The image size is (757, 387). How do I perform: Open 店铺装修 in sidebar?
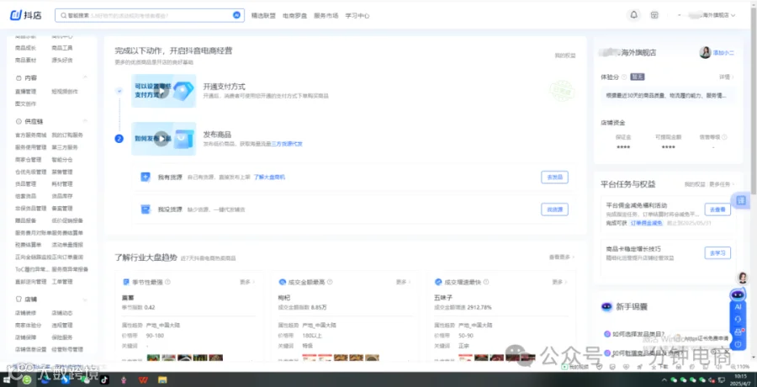tap(25, 313)
